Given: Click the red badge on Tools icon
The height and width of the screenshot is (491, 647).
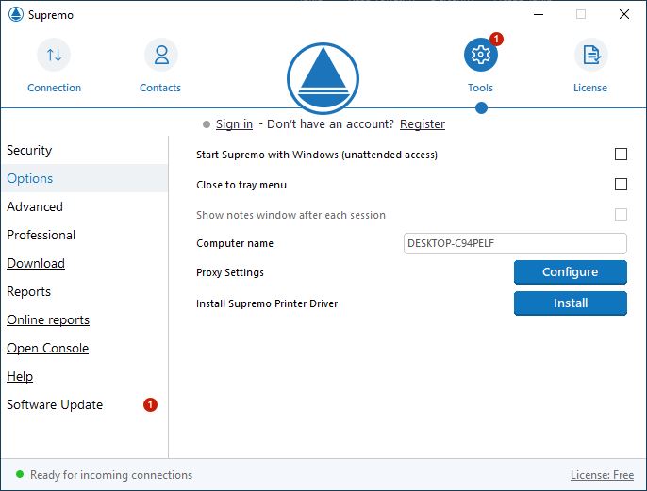Looking at the screenshot, I should click(496, 40).
